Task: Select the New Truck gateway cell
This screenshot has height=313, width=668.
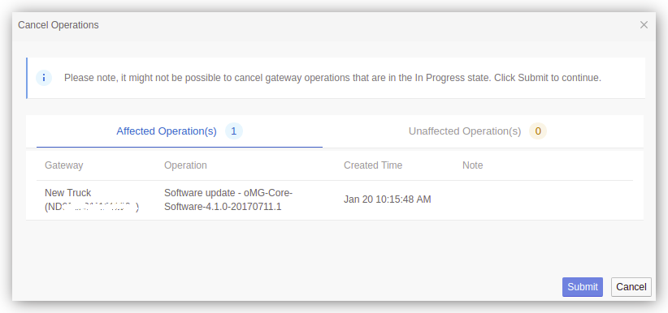Action: click(x=92, y=199)
